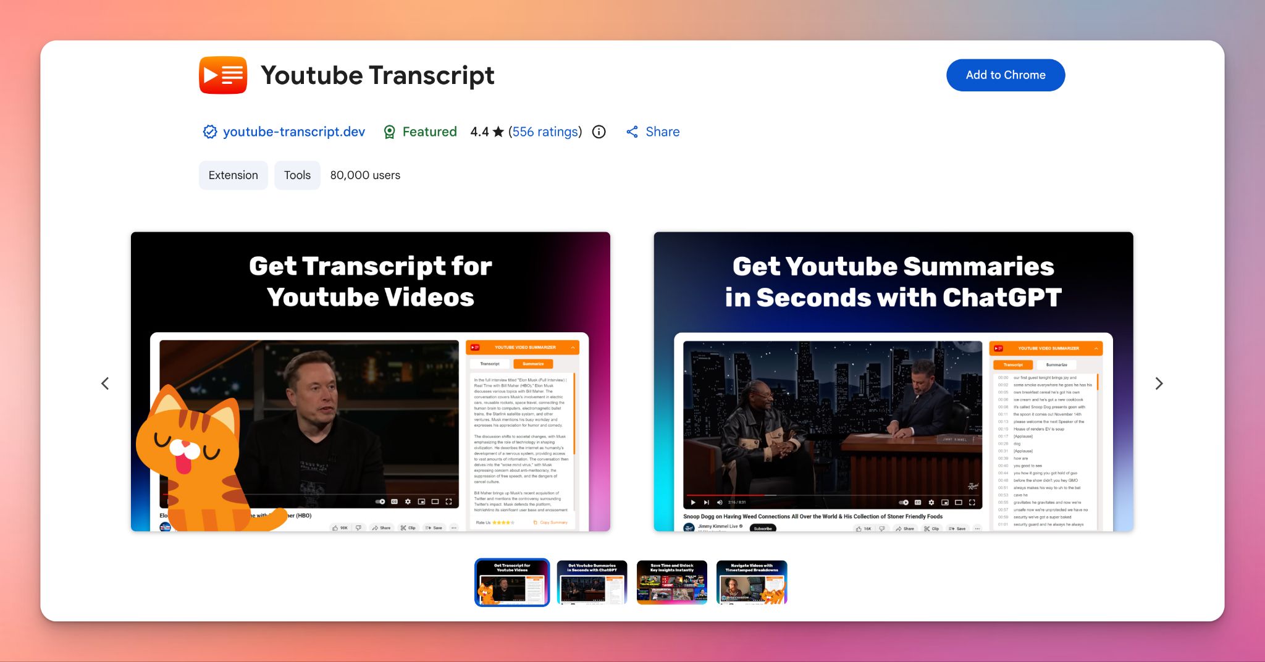The height and width of the screenshot is (662, 1265).
Task: Open the ratings info tooltip icon
Action: 598,132
